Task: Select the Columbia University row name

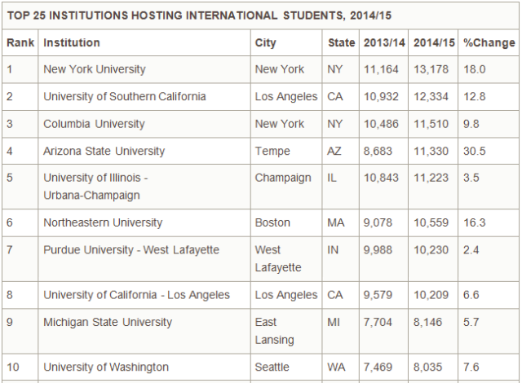Action: point(94,124)
